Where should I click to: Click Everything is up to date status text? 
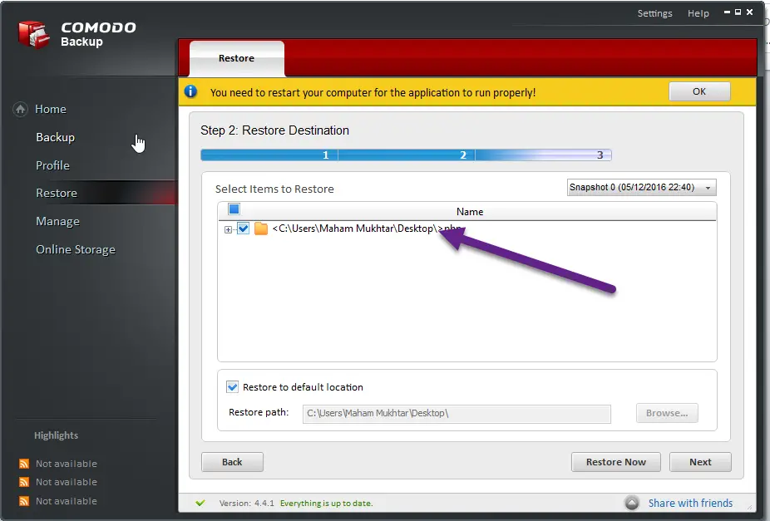tap(327, 504)
